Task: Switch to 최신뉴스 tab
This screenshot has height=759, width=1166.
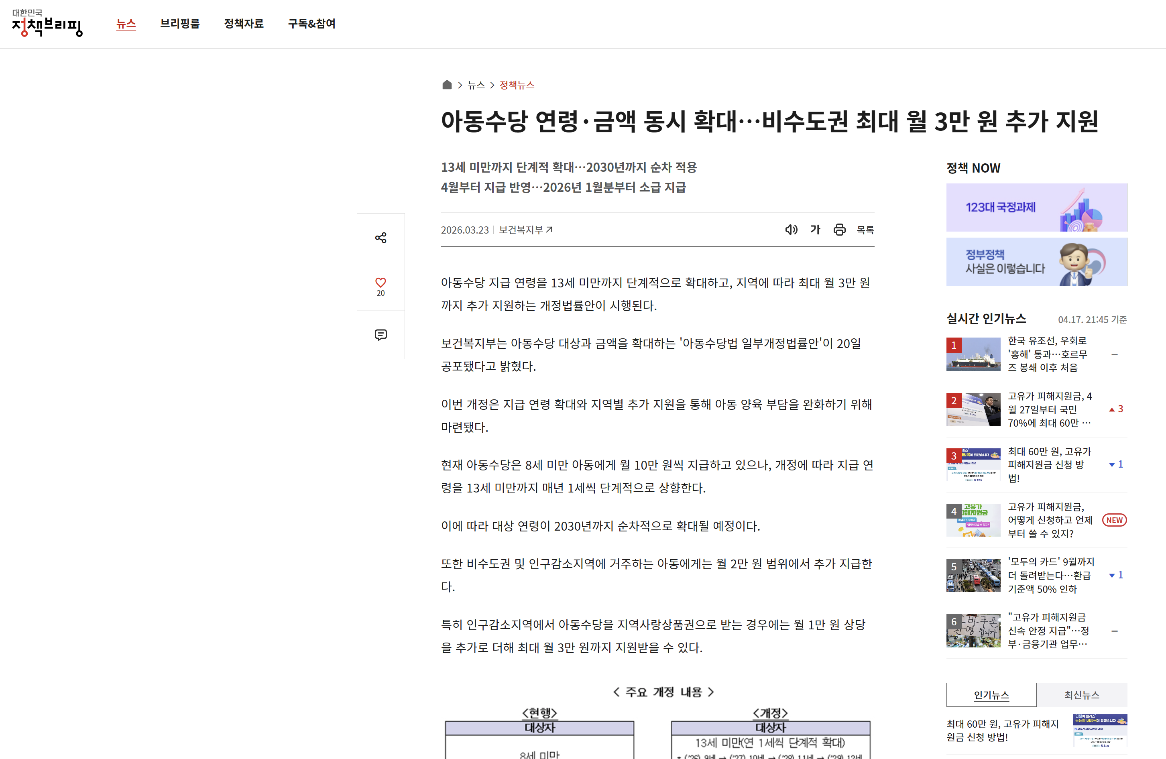Action: (1081, 694)
